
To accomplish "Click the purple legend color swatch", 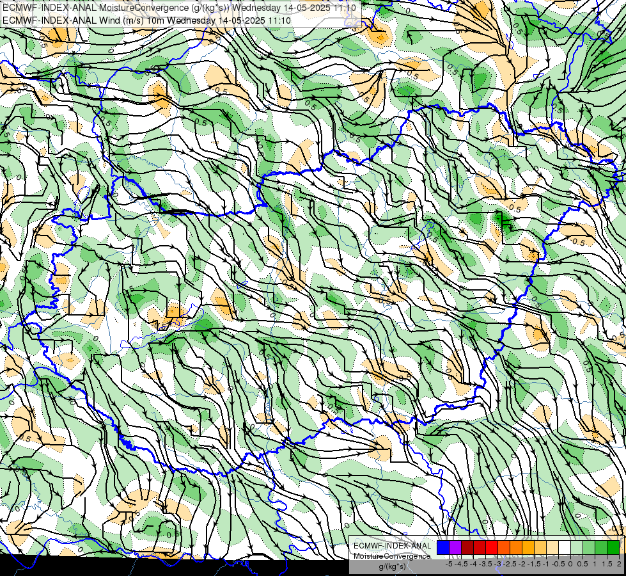I will [x=455, y=548].
